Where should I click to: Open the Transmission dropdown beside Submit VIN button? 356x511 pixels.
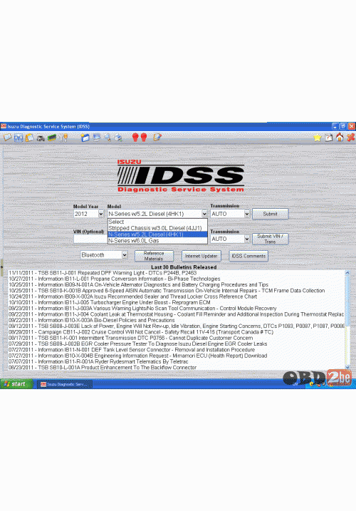[x=247, y=239]
